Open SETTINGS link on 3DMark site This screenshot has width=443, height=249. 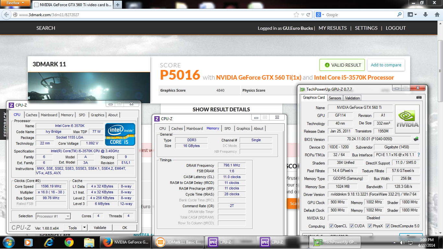[x=366, y=28]
